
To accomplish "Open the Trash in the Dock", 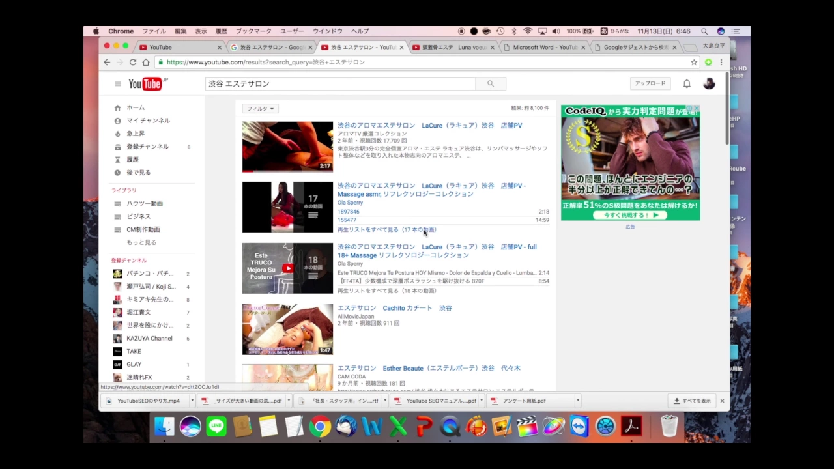I will 669,426.
